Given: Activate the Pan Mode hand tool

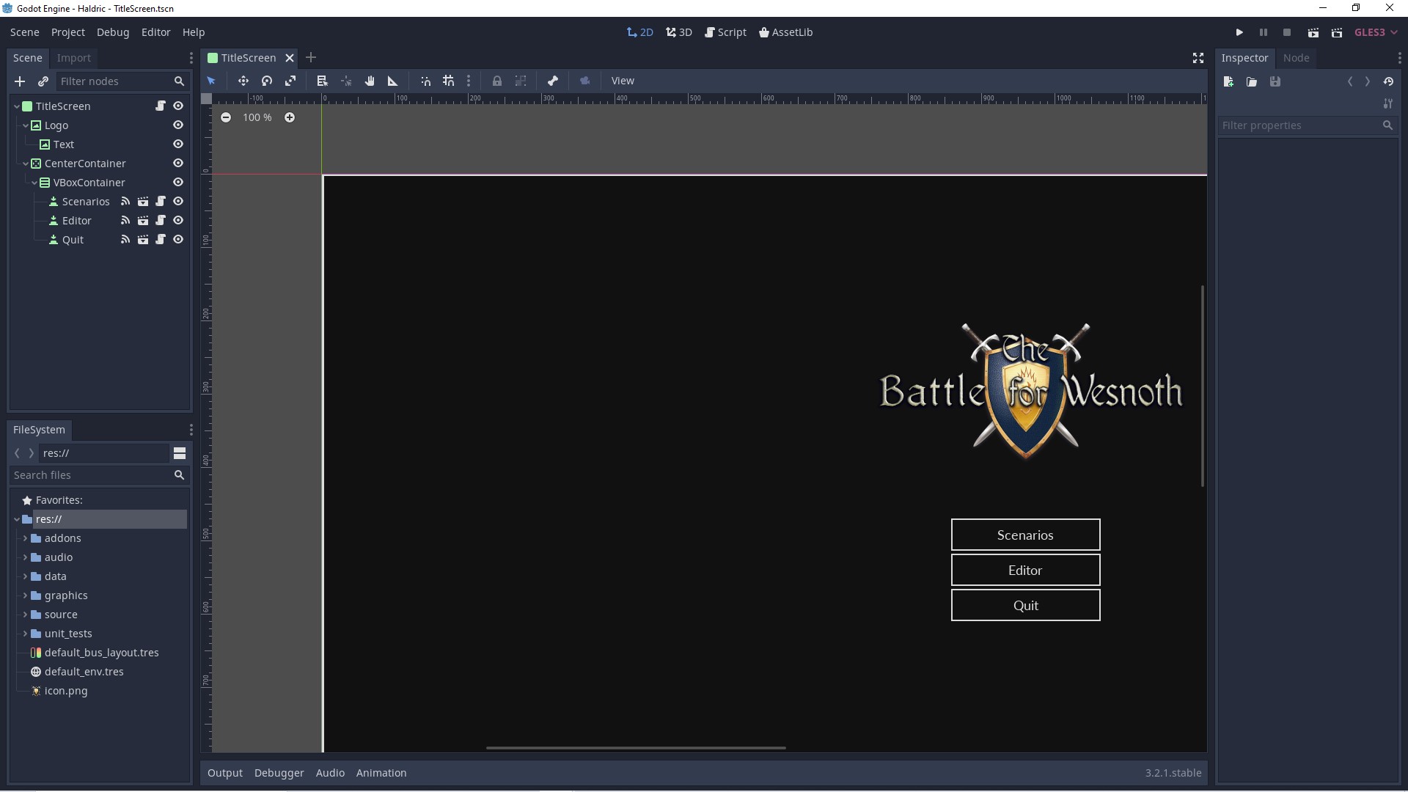Looking at the screenshot, I should 370,81.
